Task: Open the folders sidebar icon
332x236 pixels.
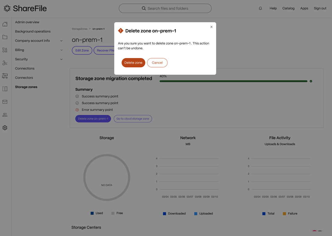Action: (x=5, y=37)
